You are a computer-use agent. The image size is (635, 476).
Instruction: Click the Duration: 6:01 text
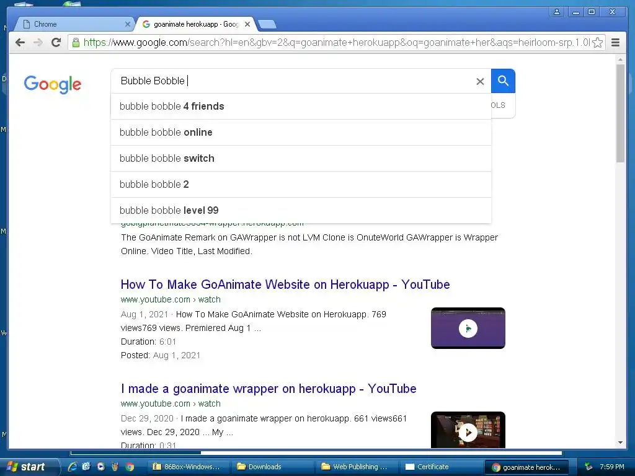pyautogui.click(x=148, y=342)
